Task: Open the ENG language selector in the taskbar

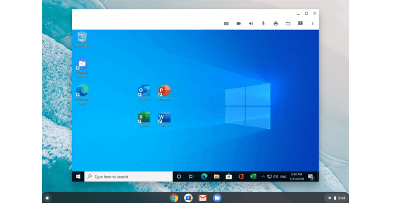Action: pyautogui.click(x=283, y=177)
